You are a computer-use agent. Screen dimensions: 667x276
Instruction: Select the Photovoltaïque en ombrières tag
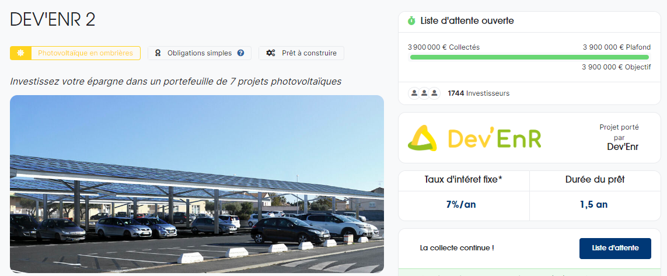click(x=75, y=53)
